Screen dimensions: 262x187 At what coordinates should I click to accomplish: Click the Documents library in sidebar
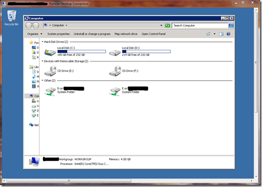click(35, 72)
